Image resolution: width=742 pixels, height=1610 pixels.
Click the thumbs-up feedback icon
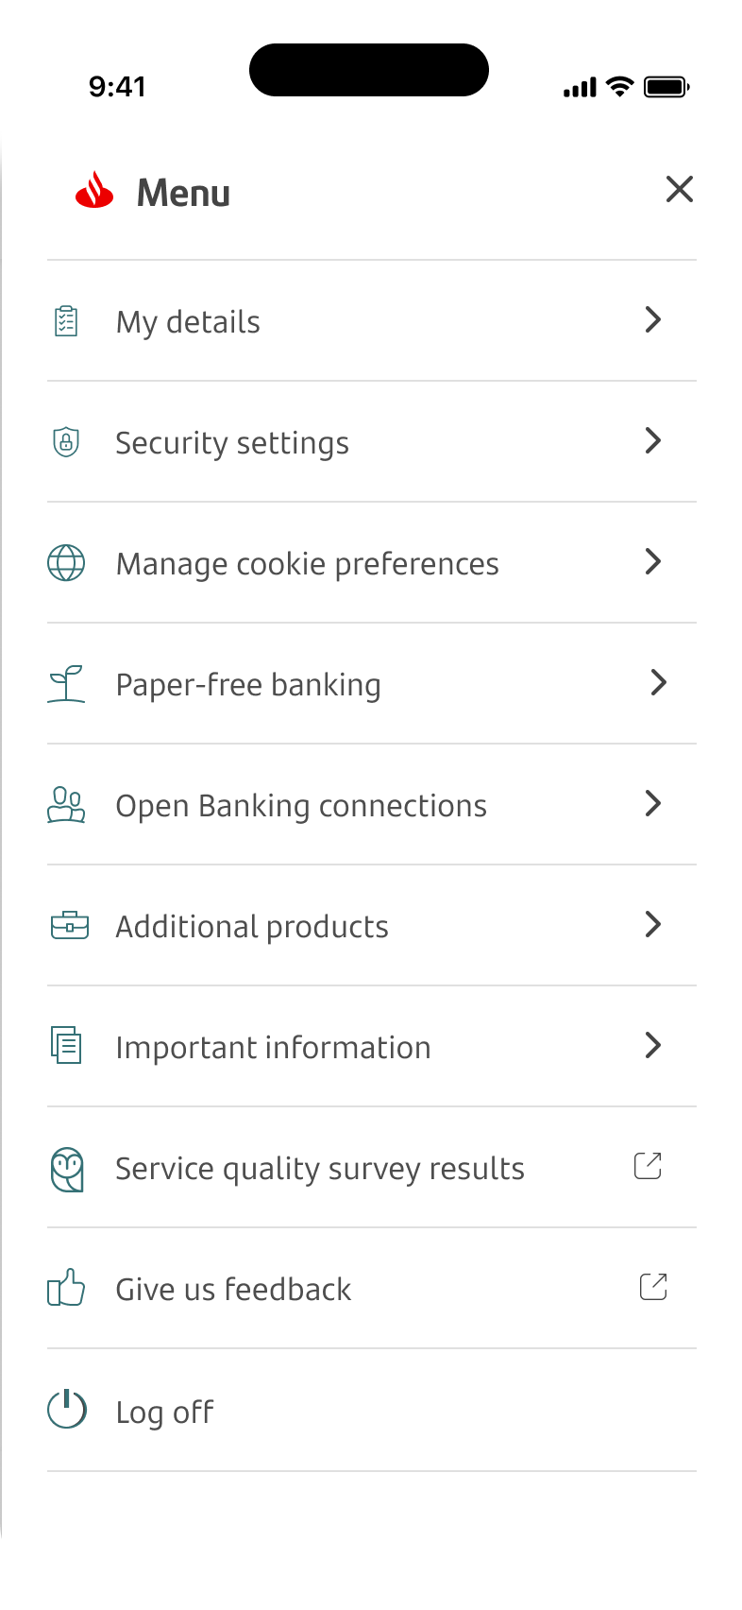pyautogui.click(x=66, y=1288)
